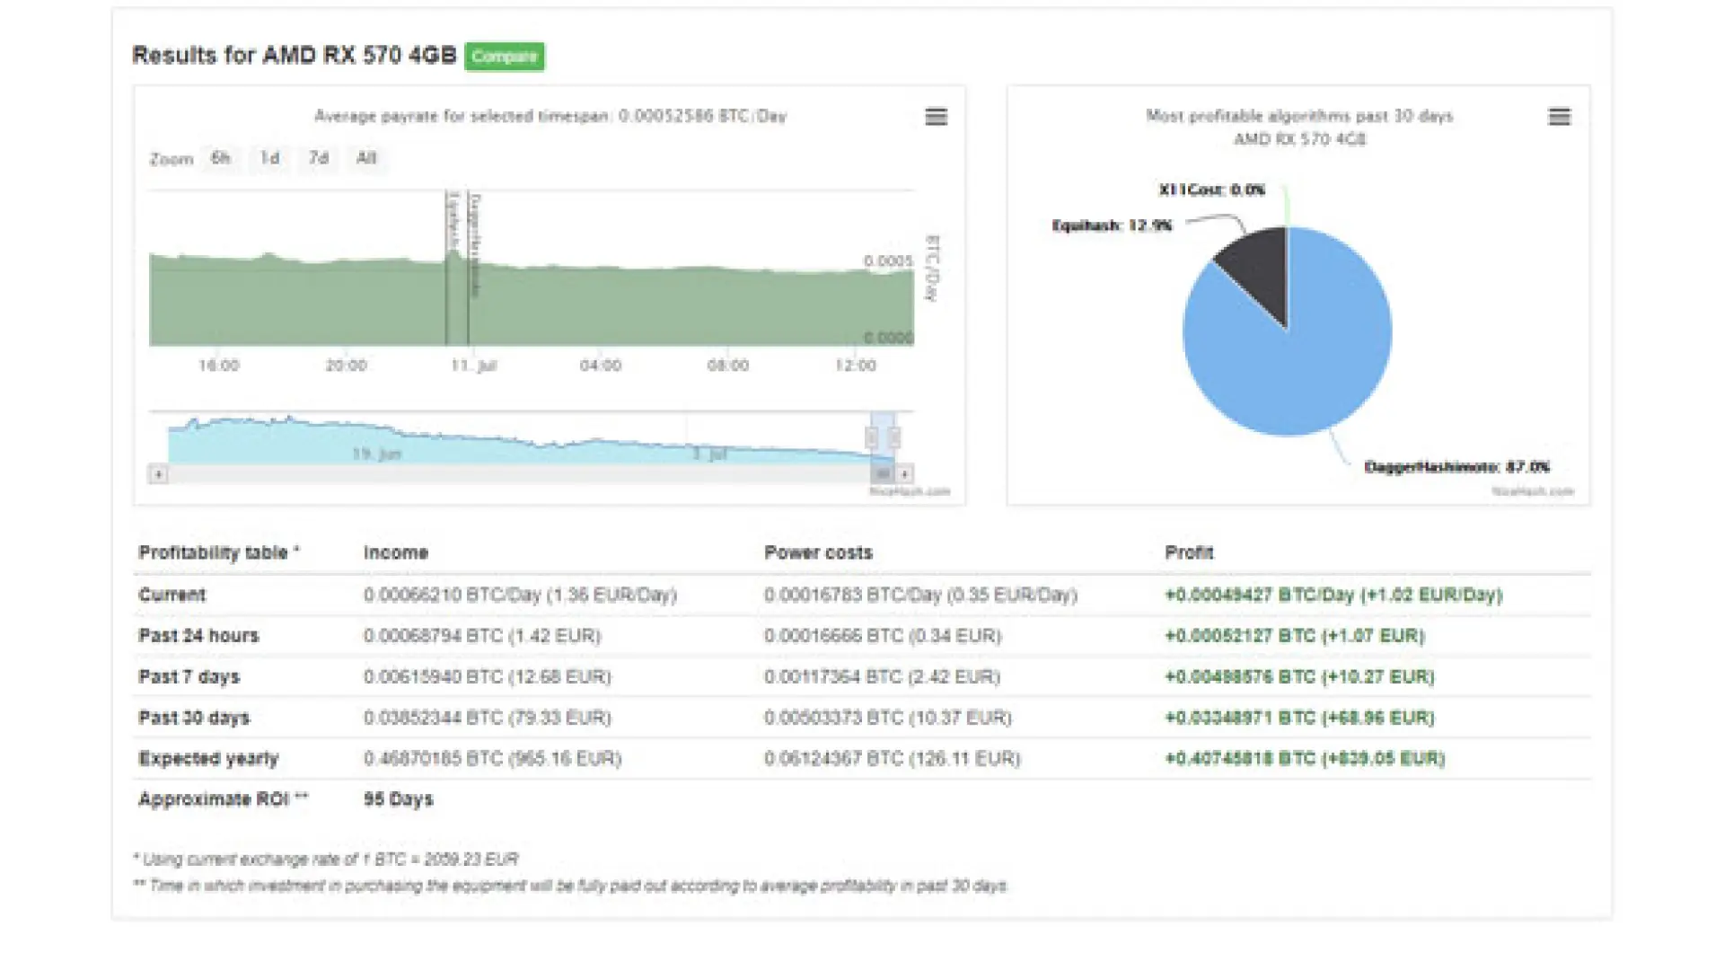Click the navigator scrollbar thumb
The image size is (1724, 970).
coord(883,473)
